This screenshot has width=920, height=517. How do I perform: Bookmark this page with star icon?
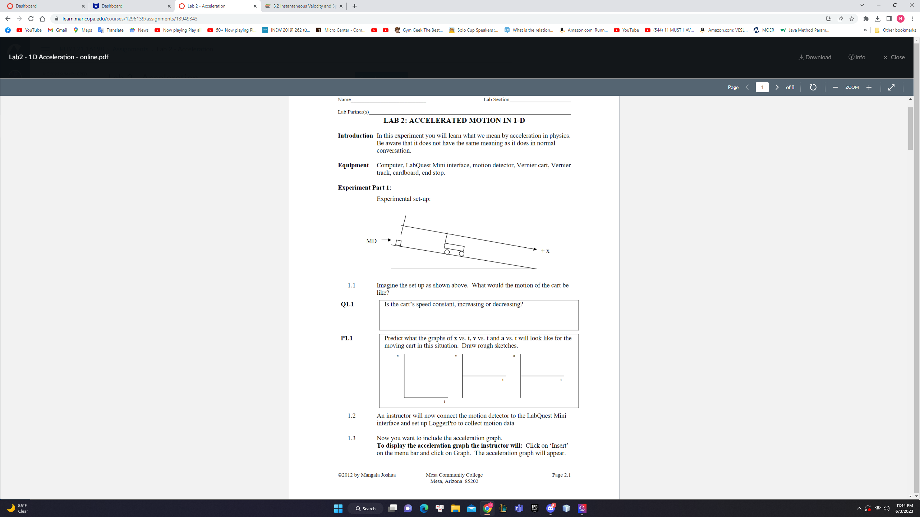pos(851,19)
